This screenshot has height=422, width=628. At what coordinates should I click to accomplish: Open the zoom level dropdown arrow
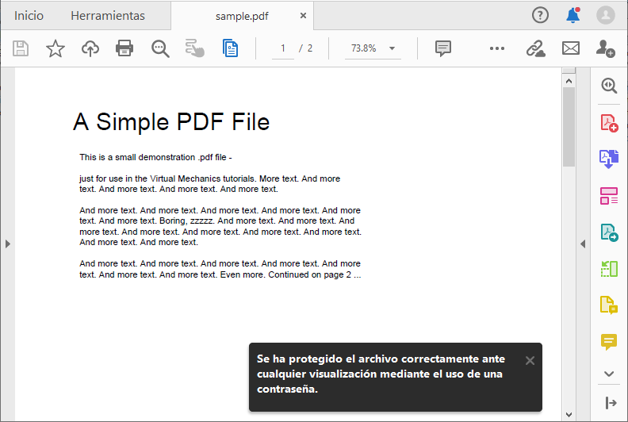pos(392,48)
